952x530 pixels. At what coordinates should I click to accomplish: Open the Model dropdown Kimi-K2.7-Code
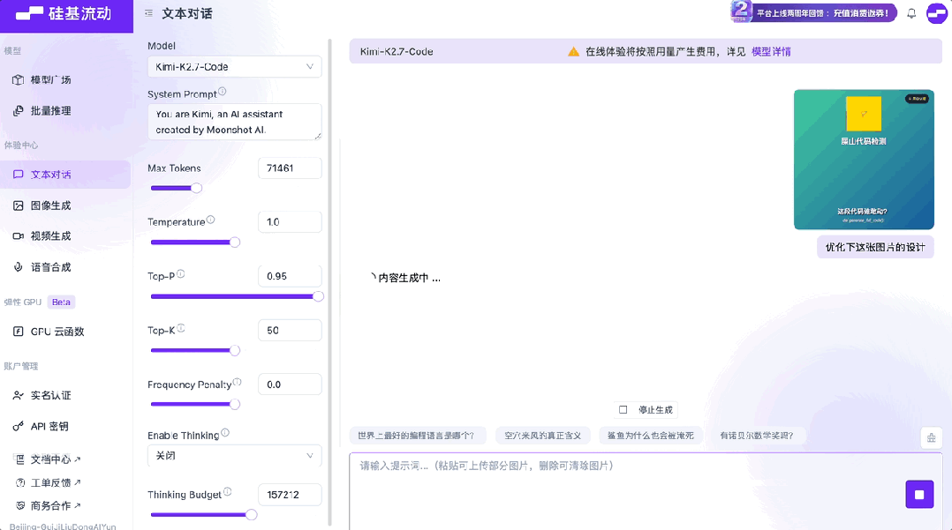tap(234, 67)
